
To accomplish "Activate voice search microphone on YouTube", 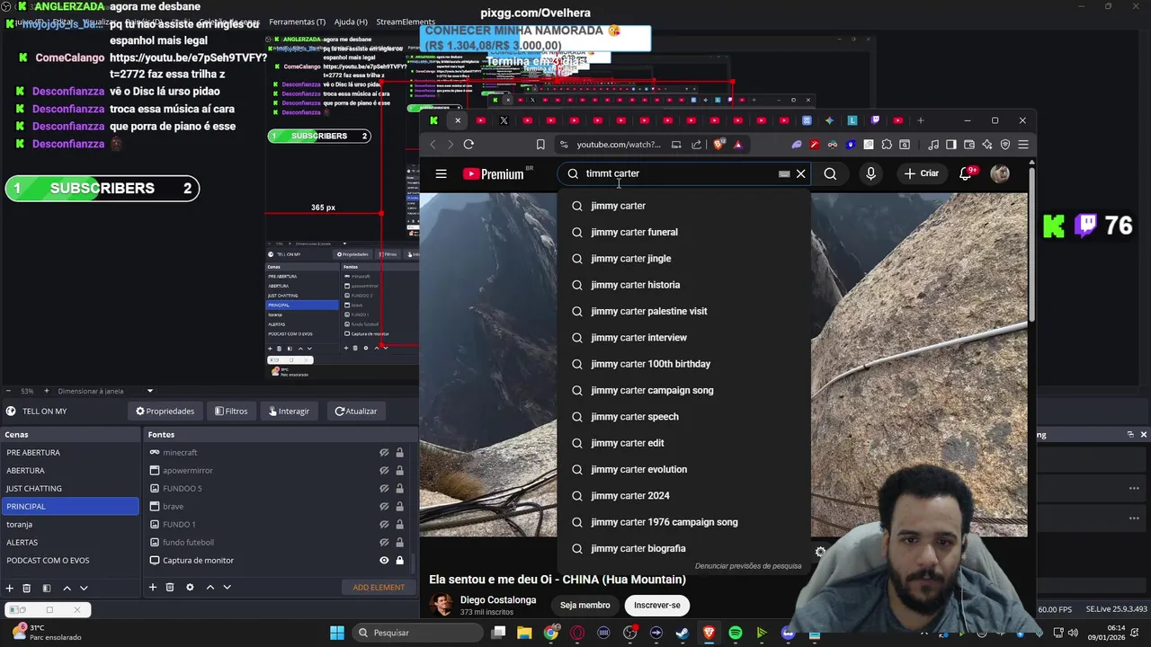I will 870,173.
